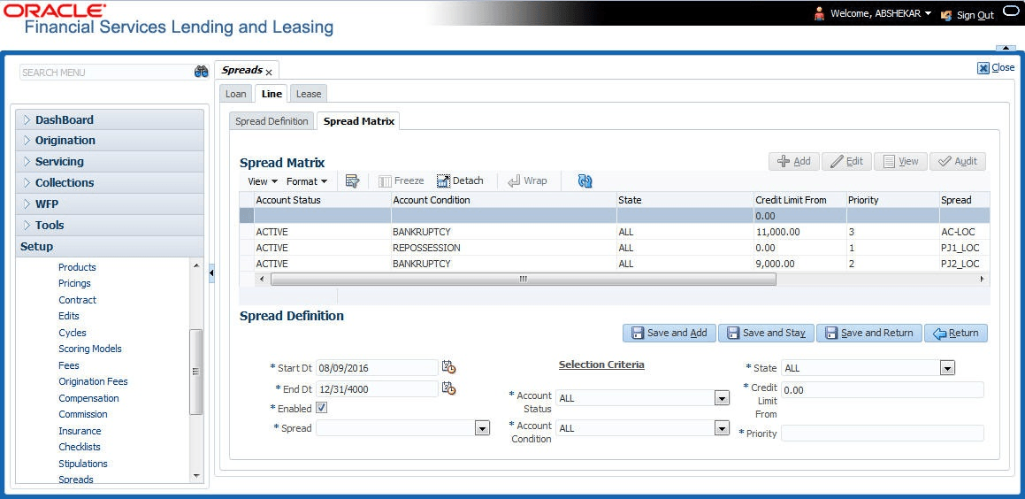Image resolution: width=1025 pixels, height=499 pixels.
Task: Click the Sign Out icon
Action: tap(946, 14)
